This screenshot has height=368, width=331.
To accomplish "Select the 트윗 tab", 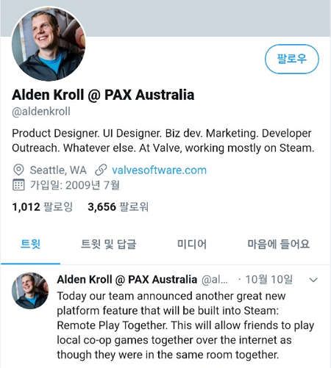I will click(30, 244).
